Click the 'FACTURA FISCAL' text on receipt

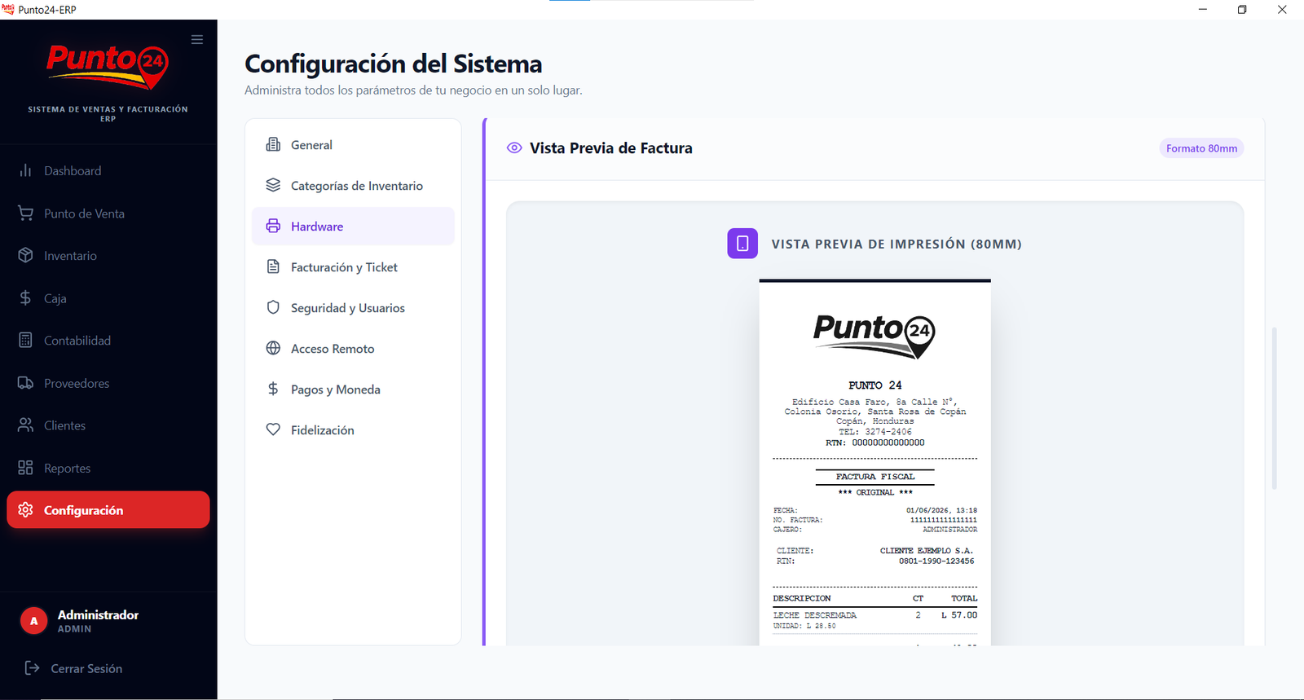[x=875, y=477]
